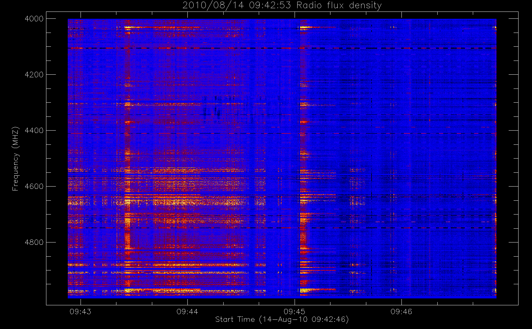This screenshot has width=532, height=329.
Task: Click the 4200 frequency tick label
Action: click(34, 75)
